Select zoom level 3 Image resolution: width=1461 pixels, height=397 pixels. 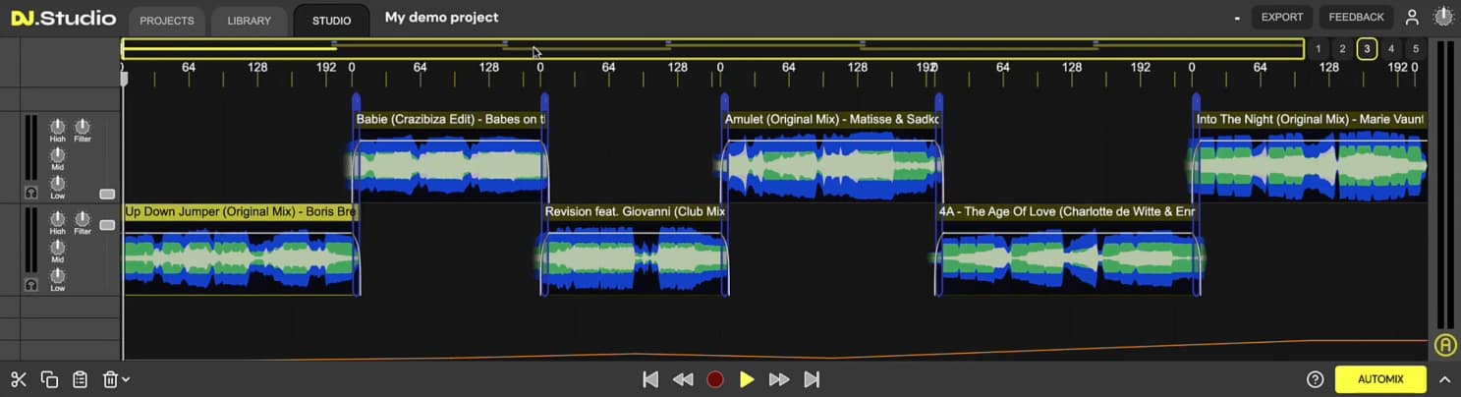(x=1367, y=48)
